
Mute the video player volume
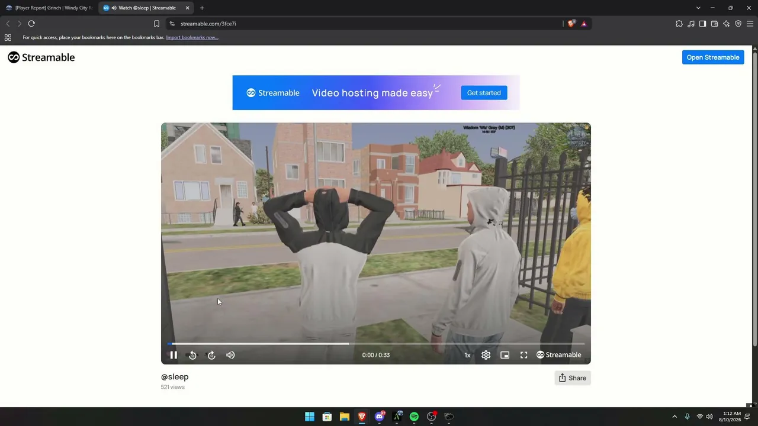click(x=230, y=355)
